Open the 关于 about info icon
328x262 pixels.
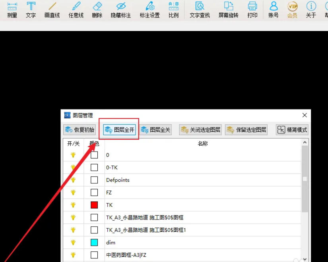coord(311,10)
